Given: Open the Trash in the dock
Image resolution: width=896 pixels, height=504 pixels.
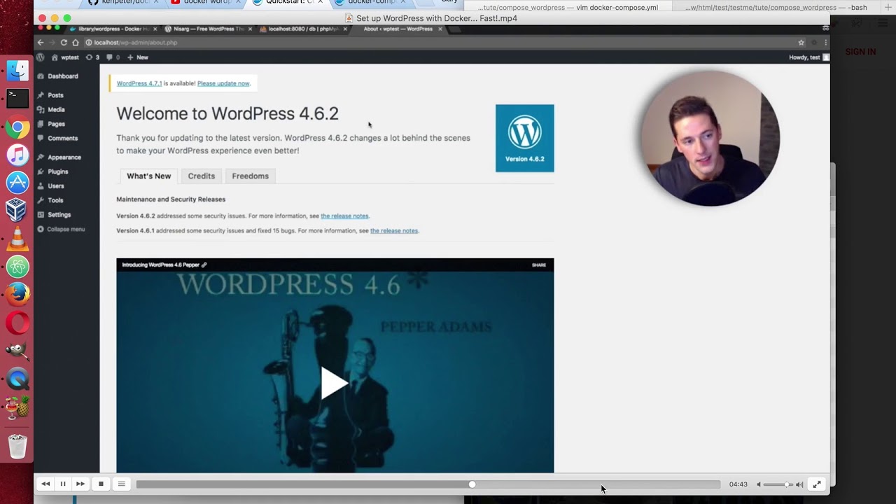Looking at the screenshot, I should tap(17, 445).
